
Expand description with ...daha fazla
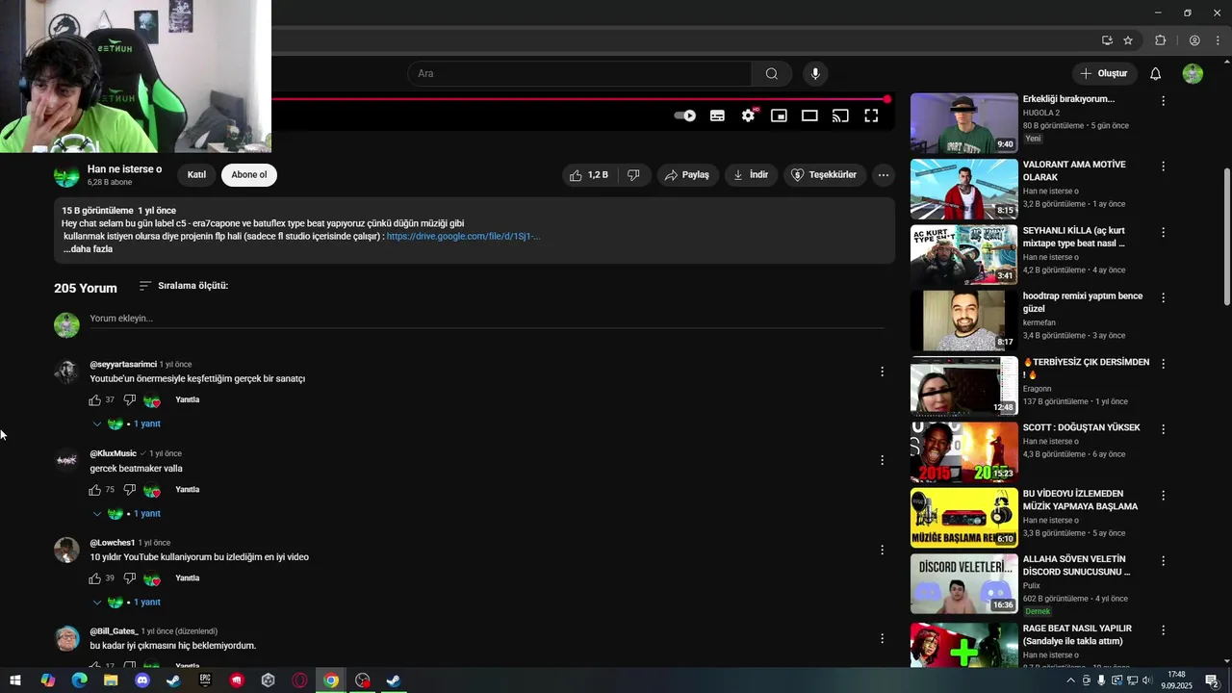coord(88,249)
